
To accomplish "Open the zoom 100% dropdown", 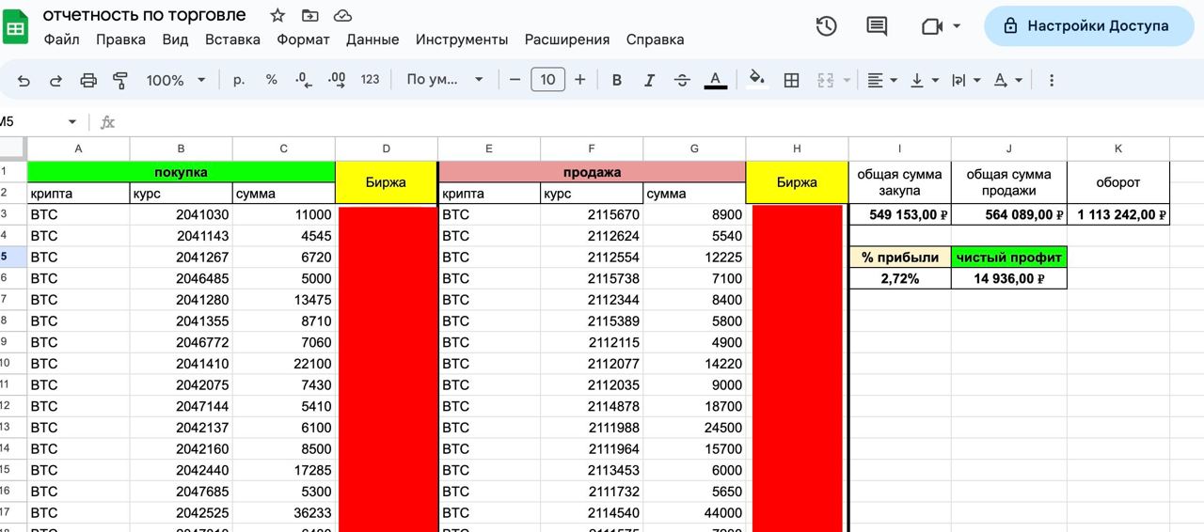I will click(175, 80).
